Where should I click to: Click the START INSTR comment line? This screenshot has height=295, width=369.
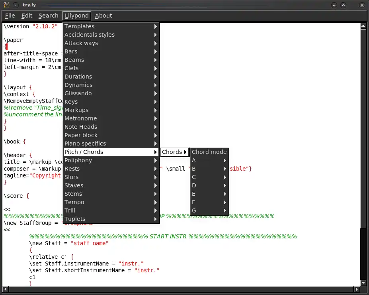coord(163,236)
